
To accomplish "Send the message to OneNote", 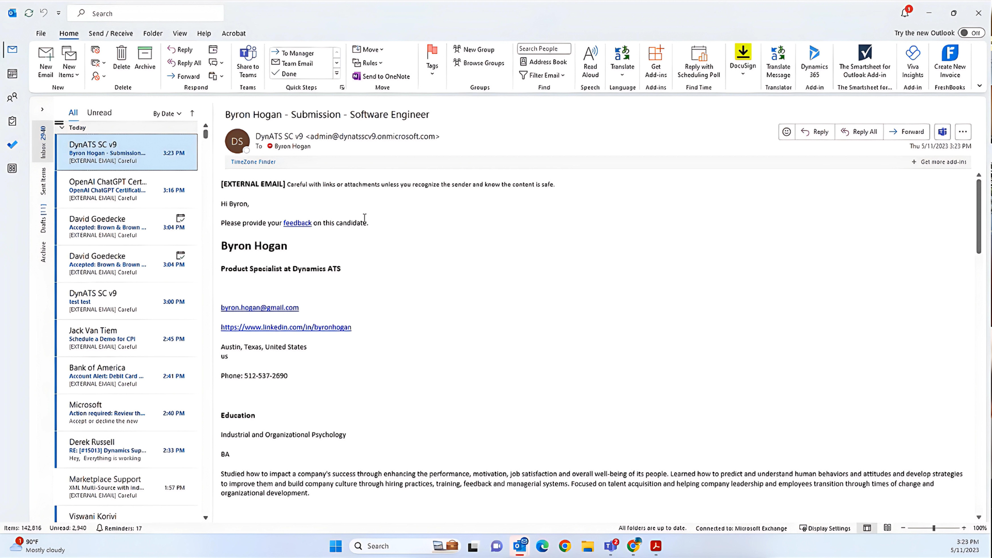I will (x=381, y=76).
